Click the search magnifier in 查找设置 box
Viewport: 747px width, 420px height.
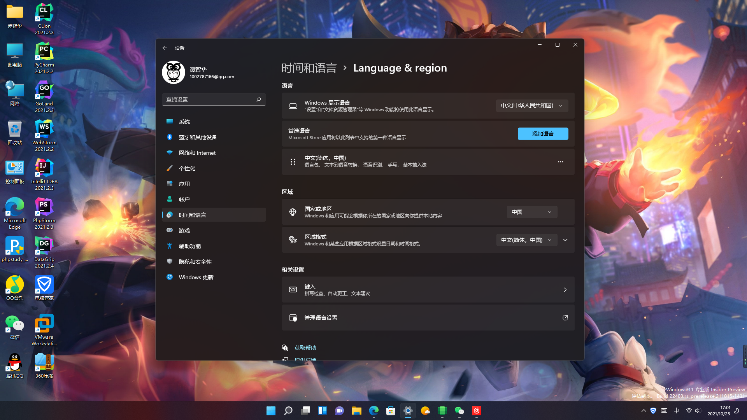259,100
